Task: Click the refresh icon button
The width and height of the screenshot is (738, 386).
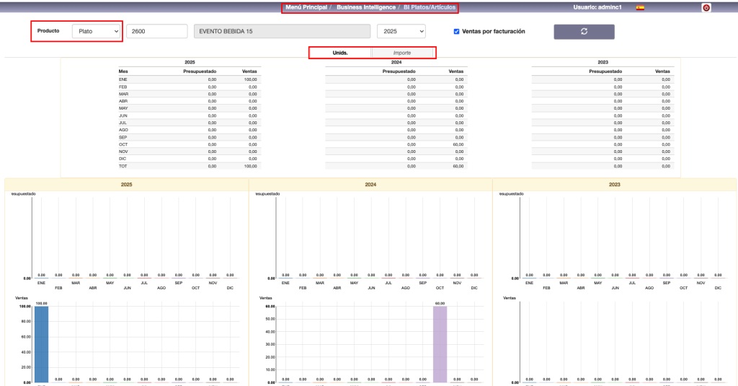Action: pyautogui.click(x=584, y=32)
